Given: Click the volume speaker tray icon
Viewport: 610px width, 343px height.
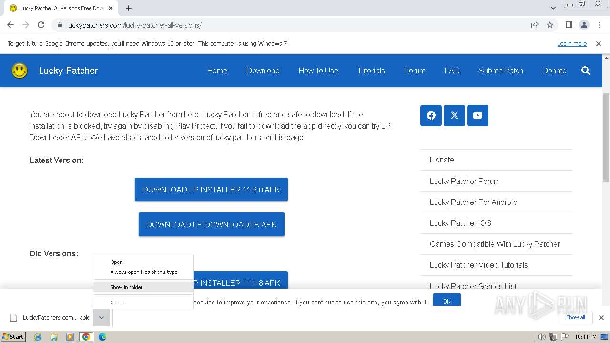Looking at the screenshot, I should (x=541, y=337).
